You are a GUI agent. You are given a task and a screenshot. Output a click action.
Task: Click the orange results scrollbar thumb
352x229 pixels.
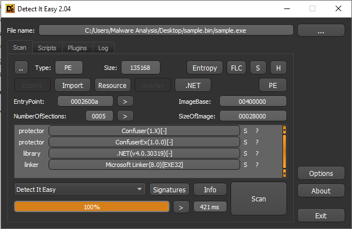pyautogui.click(x=284, y=152)
